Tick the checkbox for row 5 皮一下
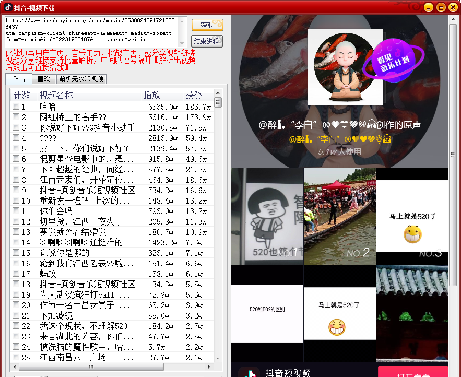Screen dimensions: 461x377 pos(16,148)
